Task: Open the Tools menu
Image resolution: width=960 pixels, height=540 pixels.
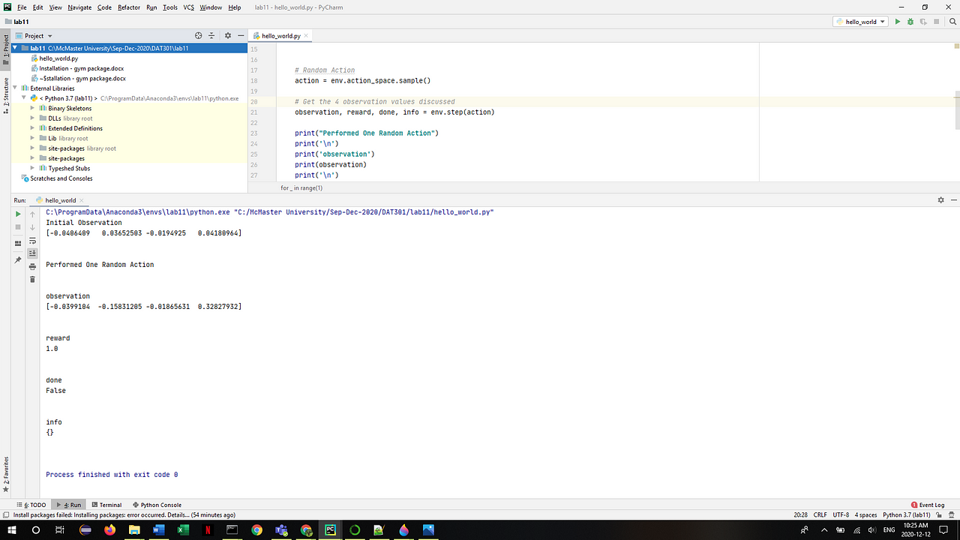Action: click(170, 7)
